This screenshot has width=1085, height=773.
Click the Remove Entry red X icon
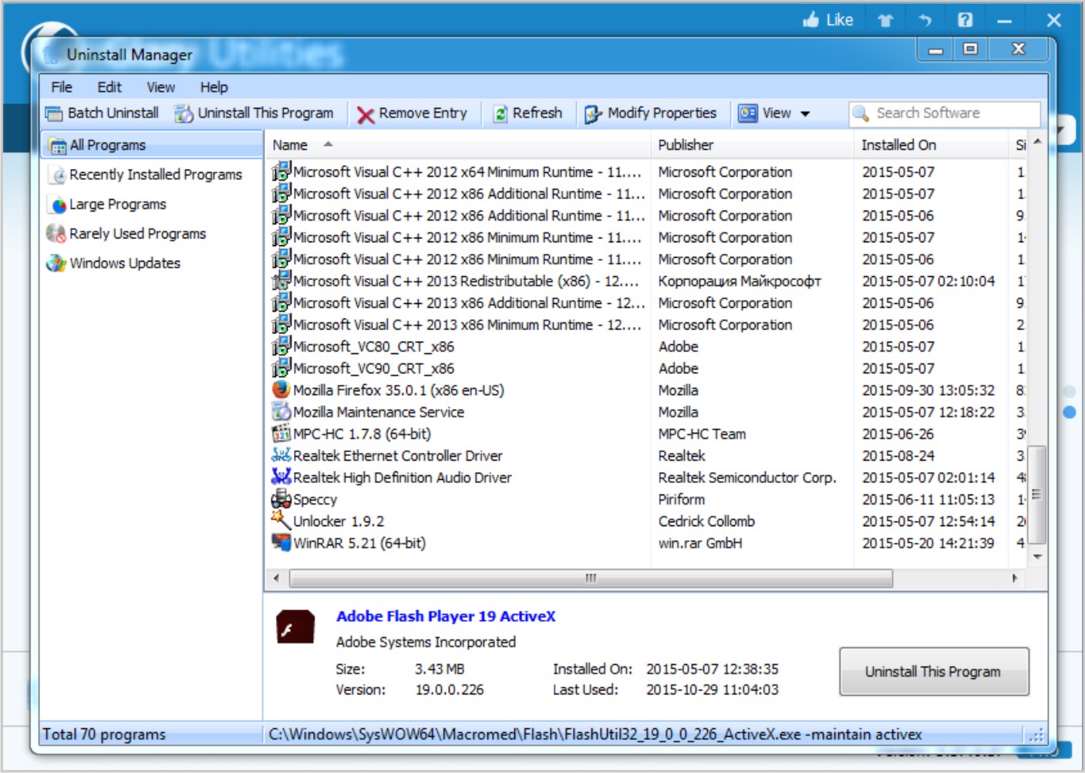click(x=366, y=113)
